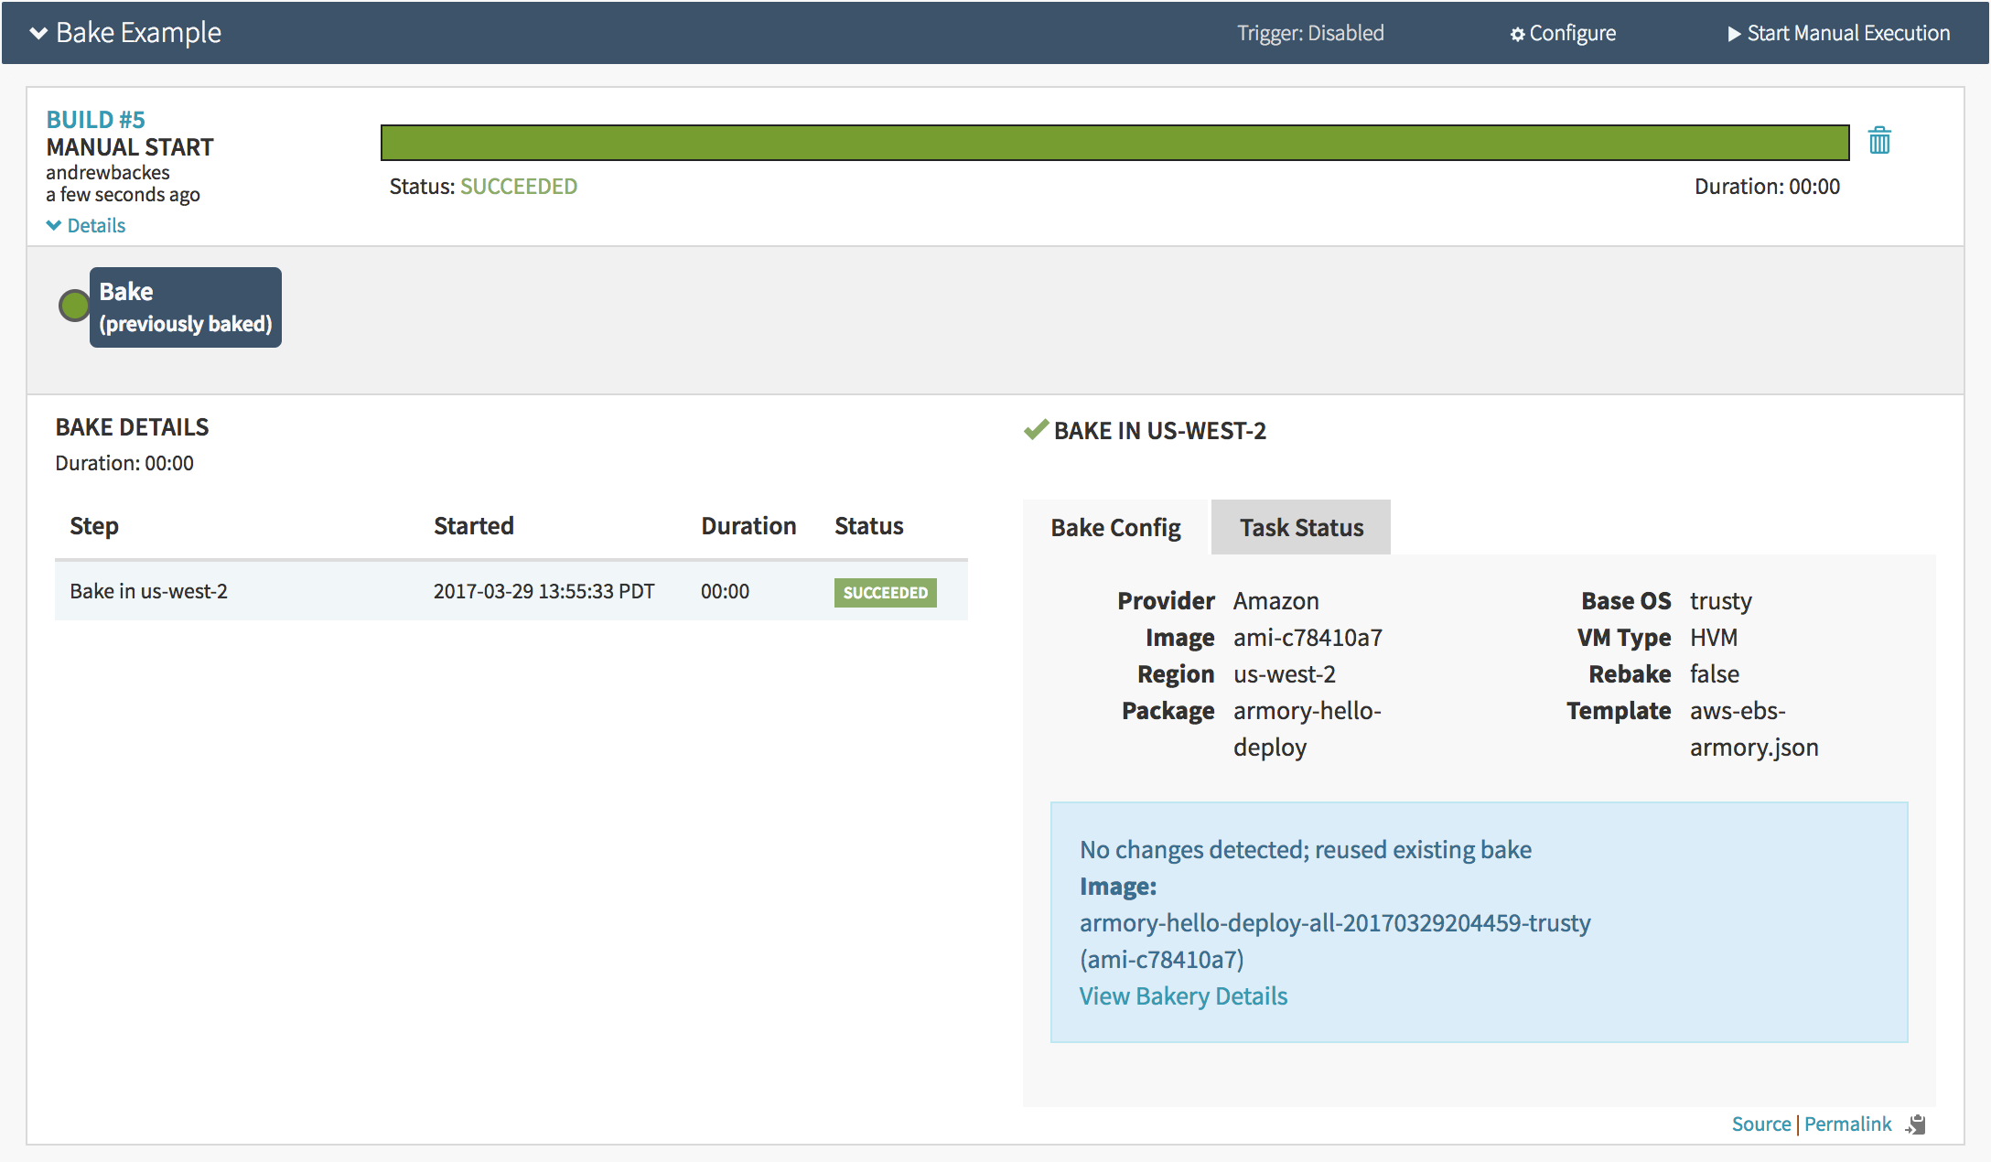Click green checkmark beside Bake in US-WEST-2
The width and height of the screenshot is (1991, 1162).
pyautogui.click(x=1035, y=430)
